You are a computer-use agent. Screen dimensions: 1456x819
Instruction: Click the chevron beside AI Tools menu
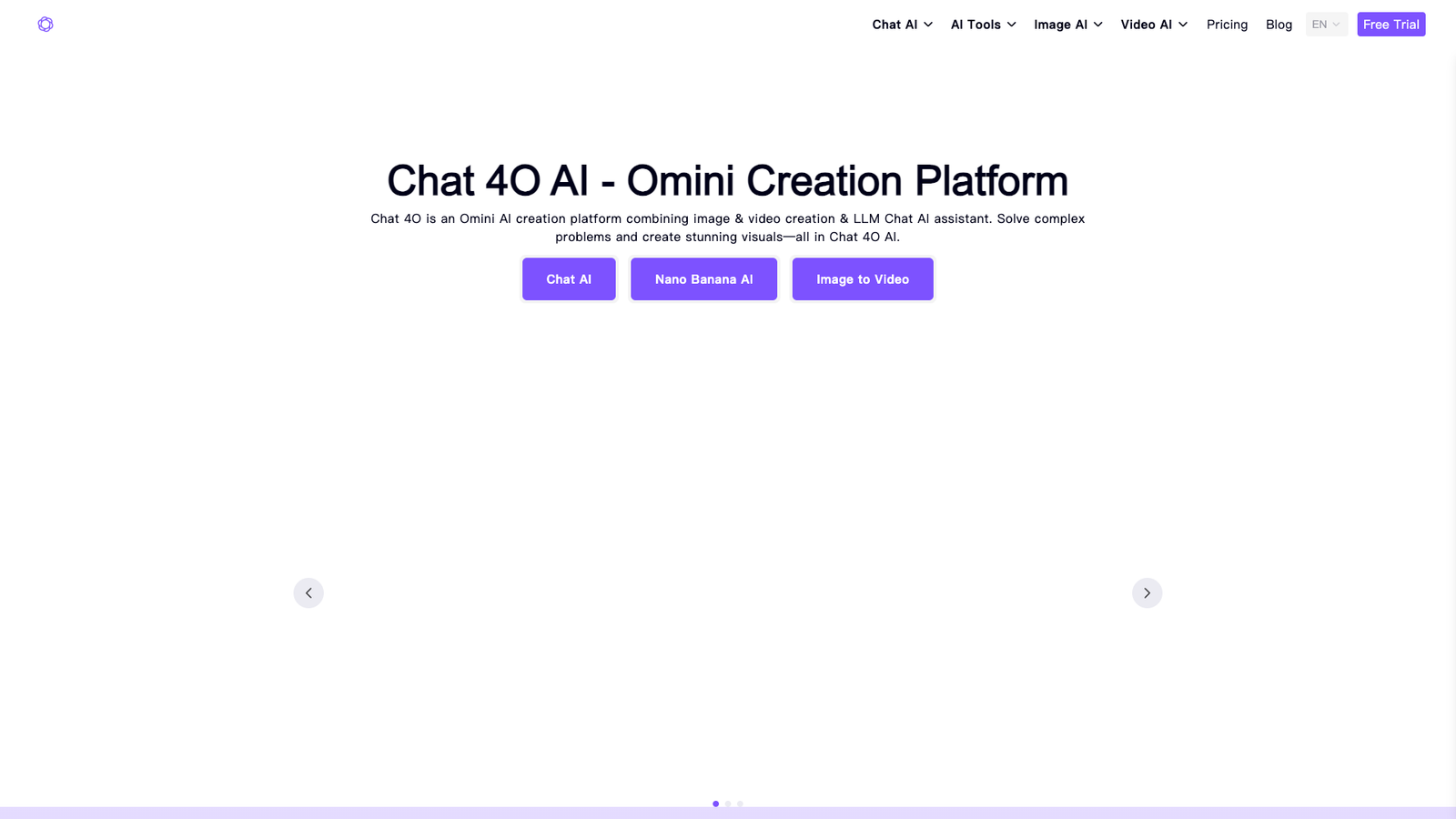tap(1010, 25)
